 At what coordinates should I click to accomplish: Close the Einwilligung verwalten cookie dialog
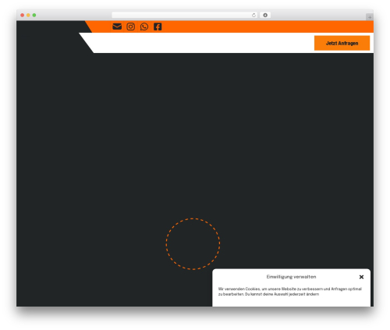pos(361,277)
